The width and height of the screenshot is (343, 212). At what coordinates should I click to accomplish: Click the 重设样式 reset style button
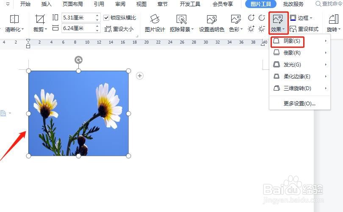(304, 29)
